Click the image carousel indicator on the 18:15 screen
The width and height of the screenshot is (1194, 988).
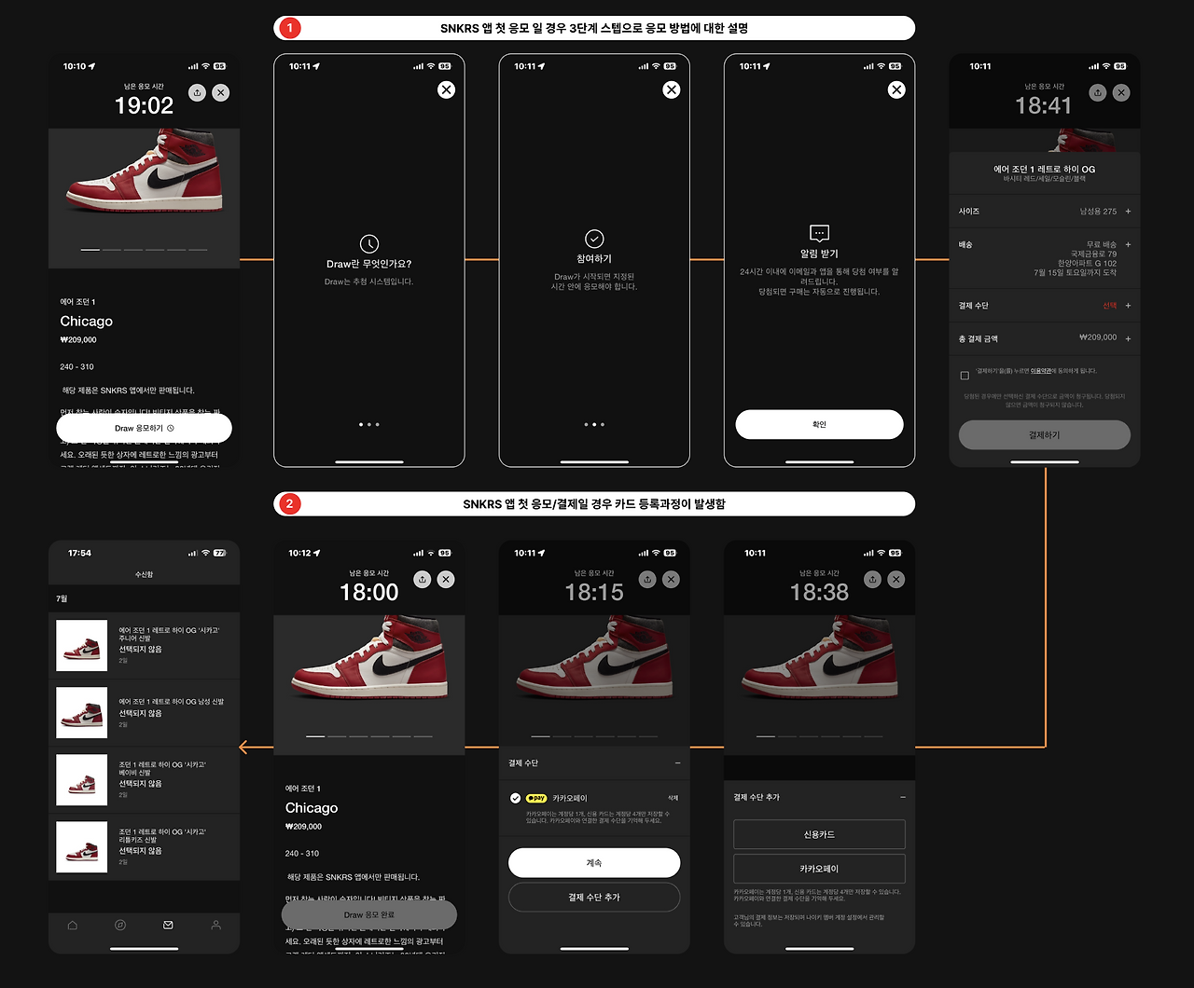click(x=594, y=736)
